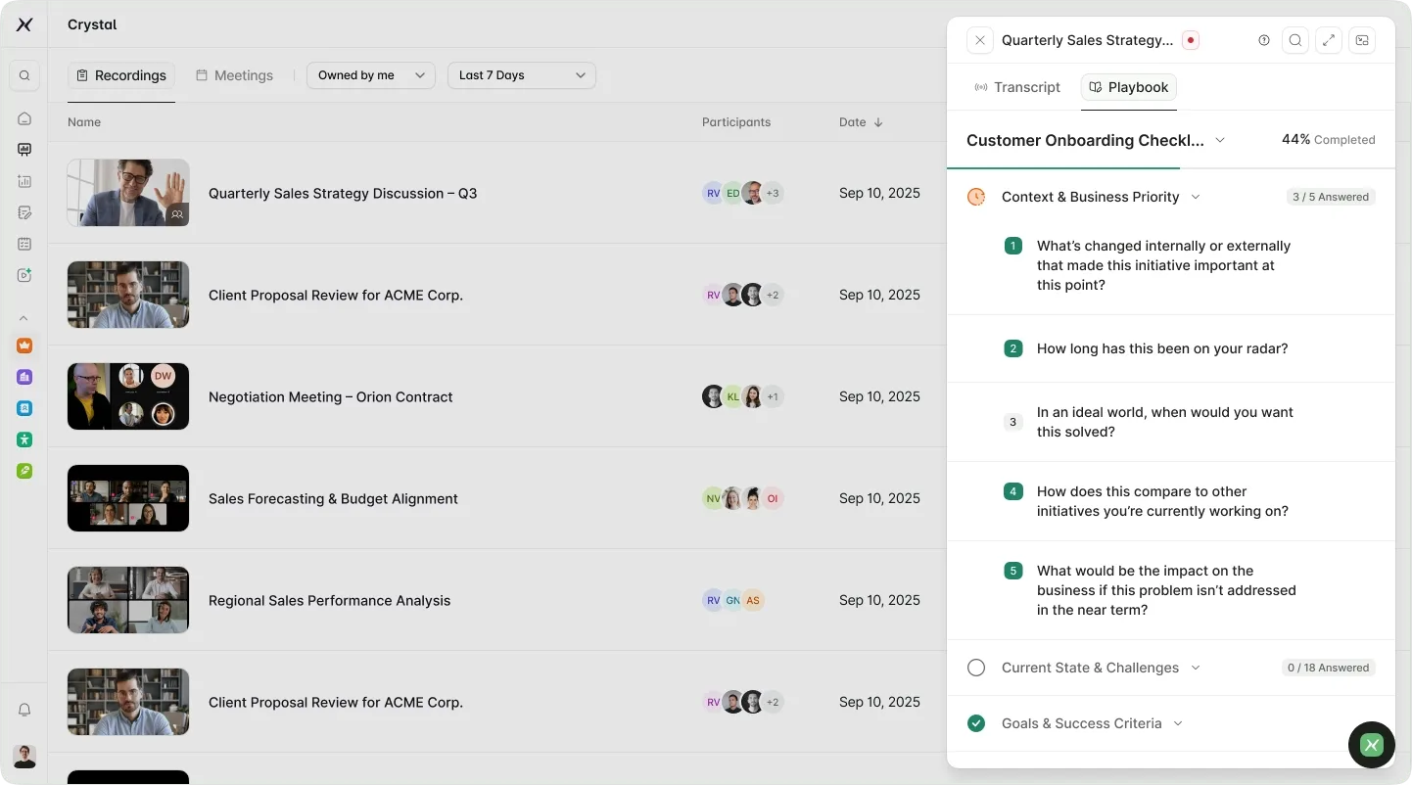
Task: Click the Name column header
Action: coord(84,122)
